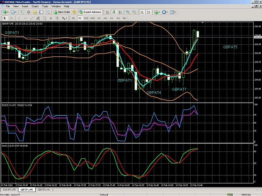Open the Insert menu
This screenshot has width=262, height=196.
tap(25, 6)
